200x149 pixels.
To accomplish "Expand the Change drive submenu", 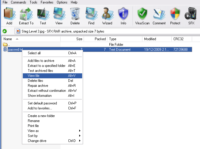I will (x=52, y=141).
